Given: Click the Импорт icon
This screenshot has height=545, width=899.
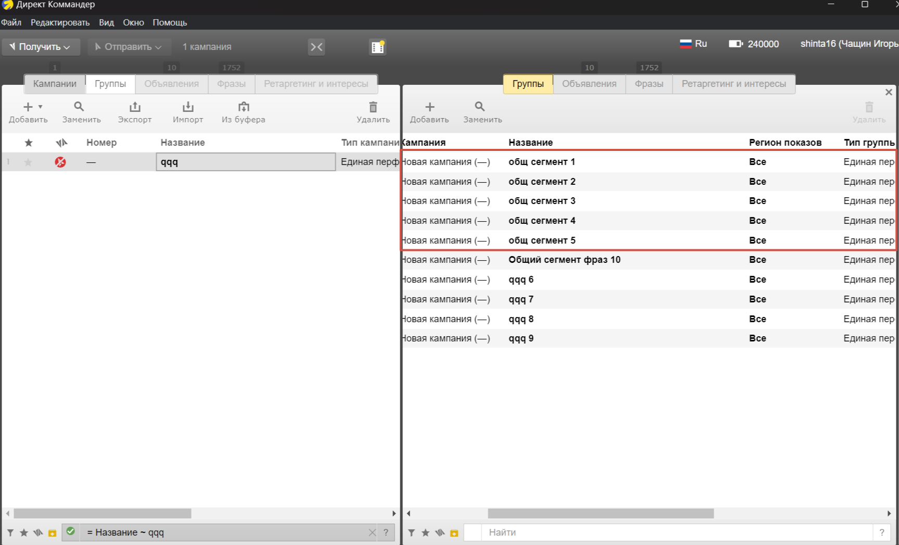Looking at the screenshot, I should [x=188, y=107].
